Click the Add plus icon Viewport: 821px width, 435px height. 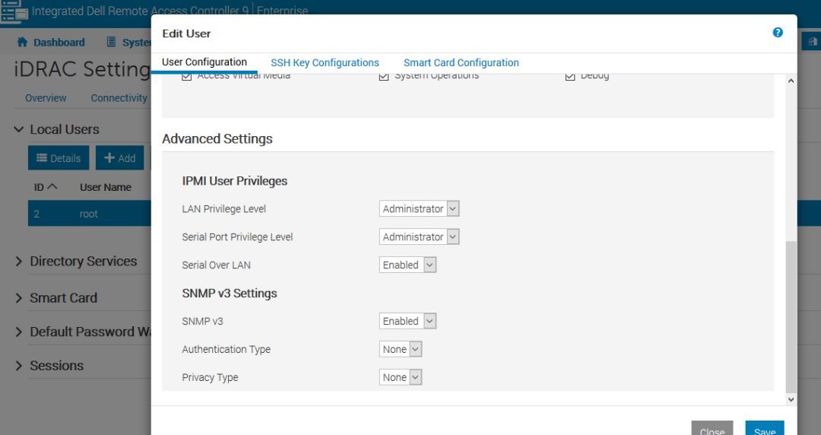pos(109,158)
